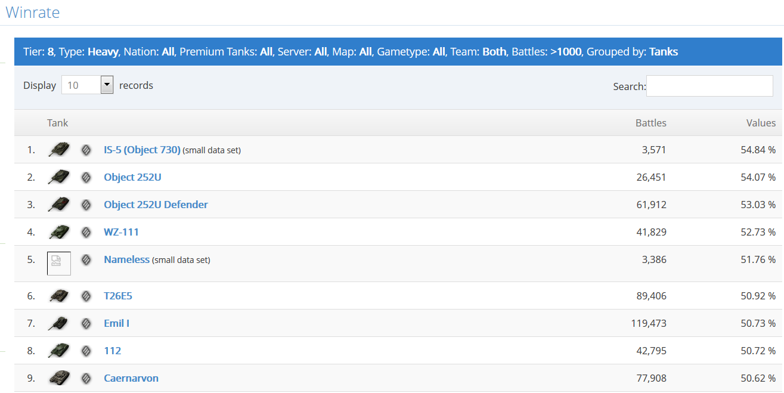Screen dimensions: 784x393
Task: Sort by the Tank column header
Action: tap(58, 123)
